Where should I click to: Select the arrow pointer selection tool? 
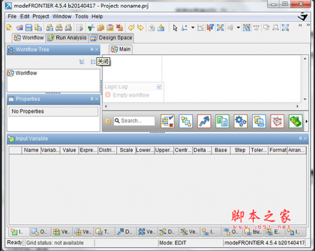(x=175, y=28)
